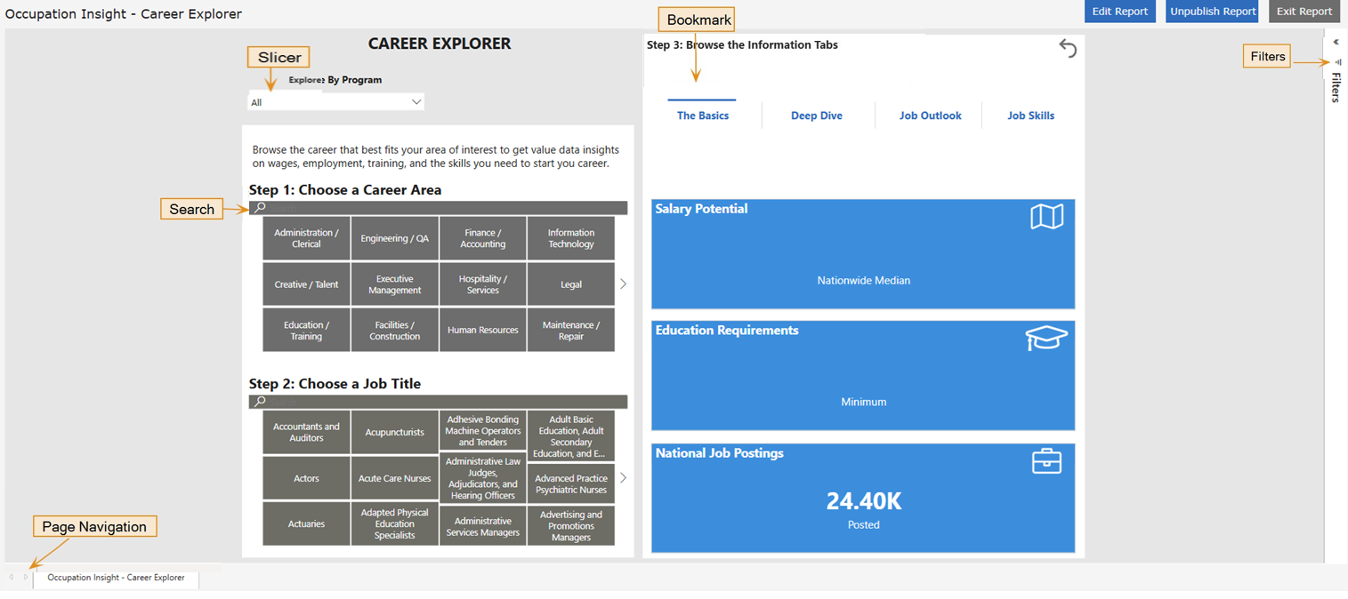Click the Edit Report button
1348x599 pixels.
tap(1119, 12)
